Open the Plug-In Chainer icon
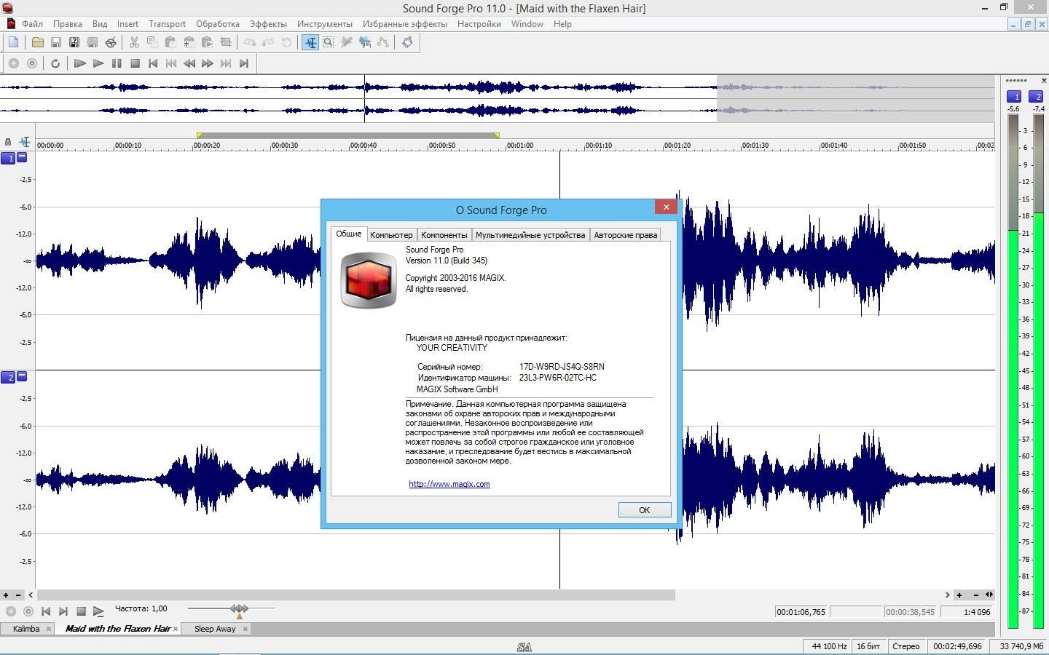The image size is (1049, 655). click(407, 42)
